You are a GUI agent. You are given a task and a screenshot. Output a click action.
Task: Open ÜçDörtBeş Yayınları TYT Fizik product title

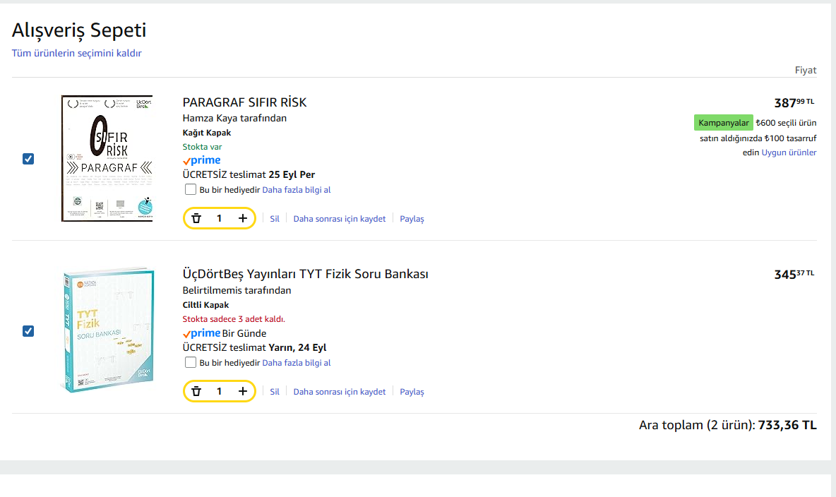click(x=305, y=274)
